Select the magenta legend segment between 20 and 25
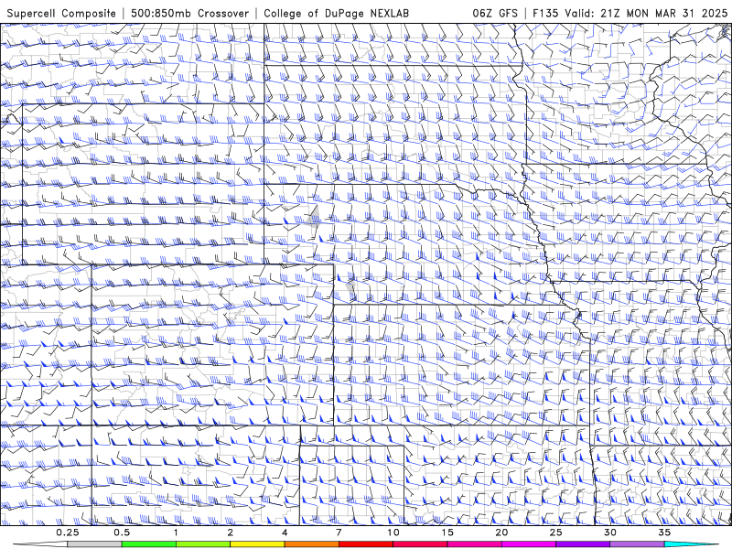This screenshot has width=732, height=549. coord(529,544)
